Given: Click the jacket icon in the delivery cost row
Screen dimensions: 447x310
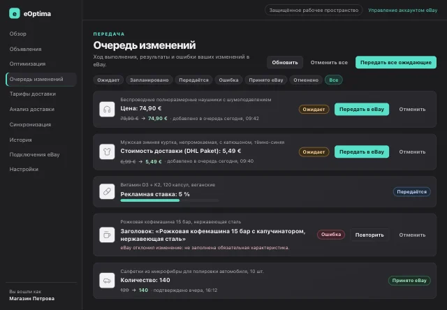Looking at the screenshot, I should [107, 152].
